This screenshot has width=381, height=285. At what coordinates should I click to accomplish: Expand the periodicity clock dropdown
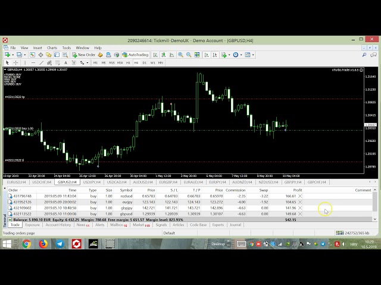pos(240,55)
